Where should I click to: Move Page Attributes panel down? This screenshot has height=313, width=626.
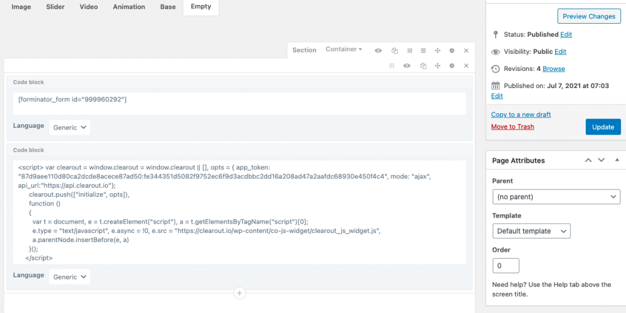tap(602, 160)
